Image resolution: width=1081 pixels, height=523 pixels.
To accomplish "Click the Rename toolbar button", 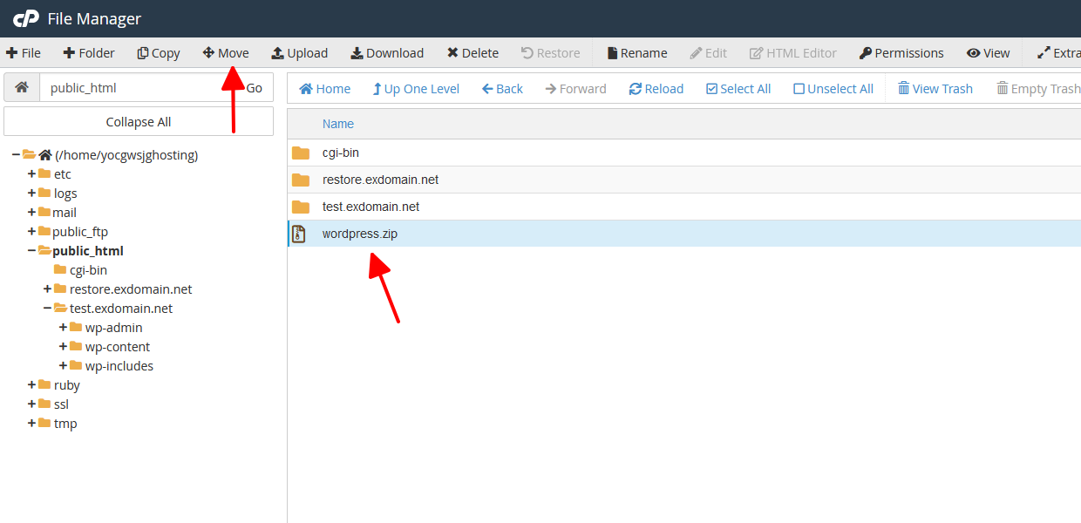I will 636,53.
